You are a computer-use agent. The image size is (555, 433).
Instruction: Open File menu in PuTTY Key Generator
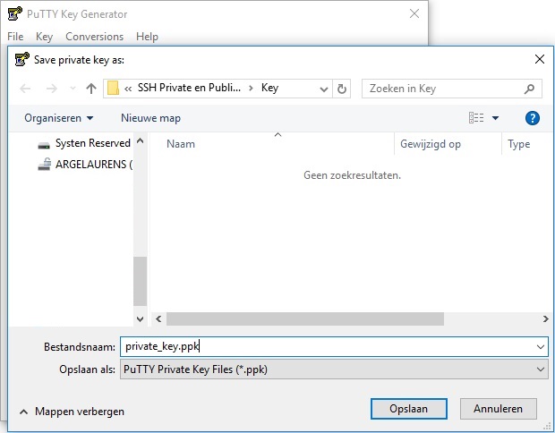[15, 37]
